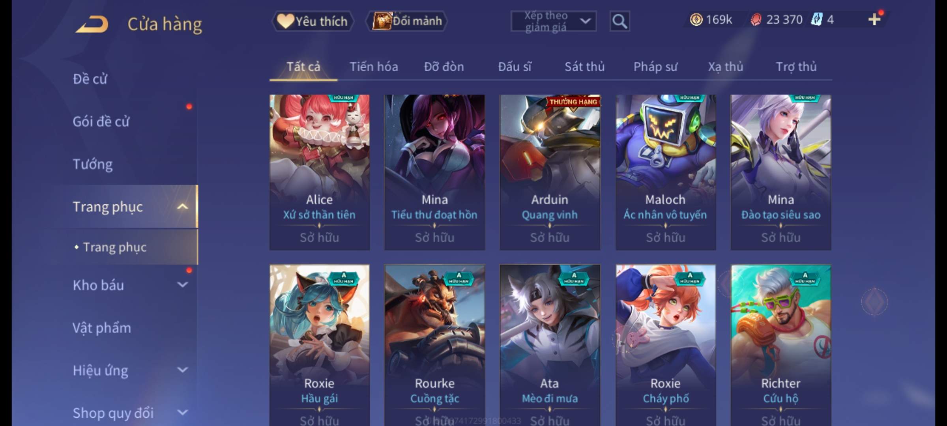Expand the Kho báu sidebar section
Screen dimensions: 947x426
click(182, 285)
